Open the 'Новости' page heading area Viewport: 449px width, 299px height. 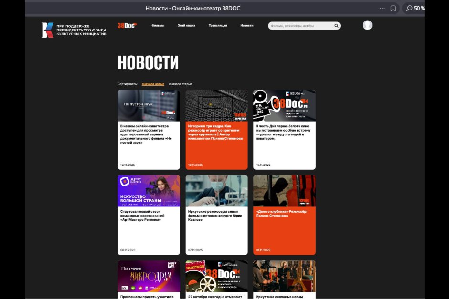click(148, 62)
